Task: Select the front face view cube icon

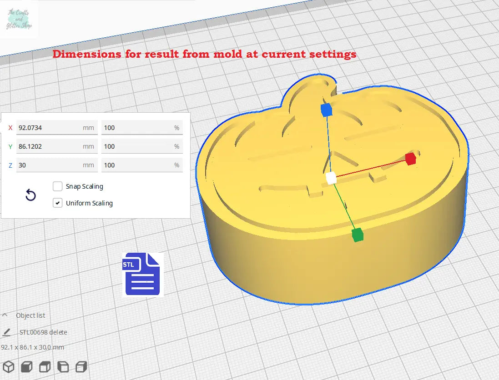Action: pyautogui.click(x=63, y=366)
